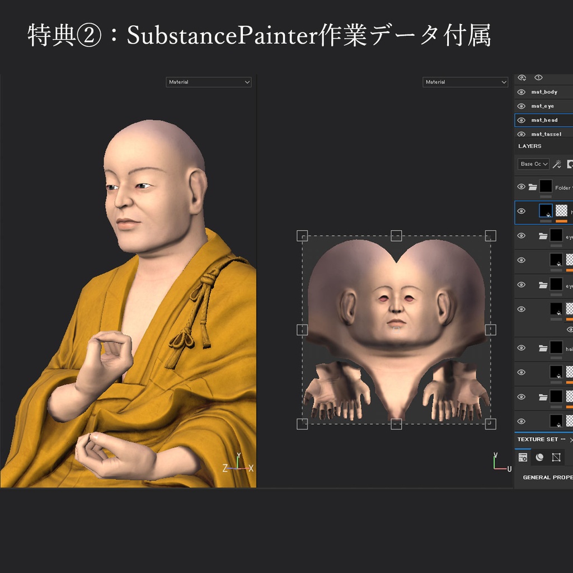The width and height of the screenshot is (573, 573).
Task: Click the circled-1 icon in texture set header
Action: pyautogui.click(x=539, y=77)
